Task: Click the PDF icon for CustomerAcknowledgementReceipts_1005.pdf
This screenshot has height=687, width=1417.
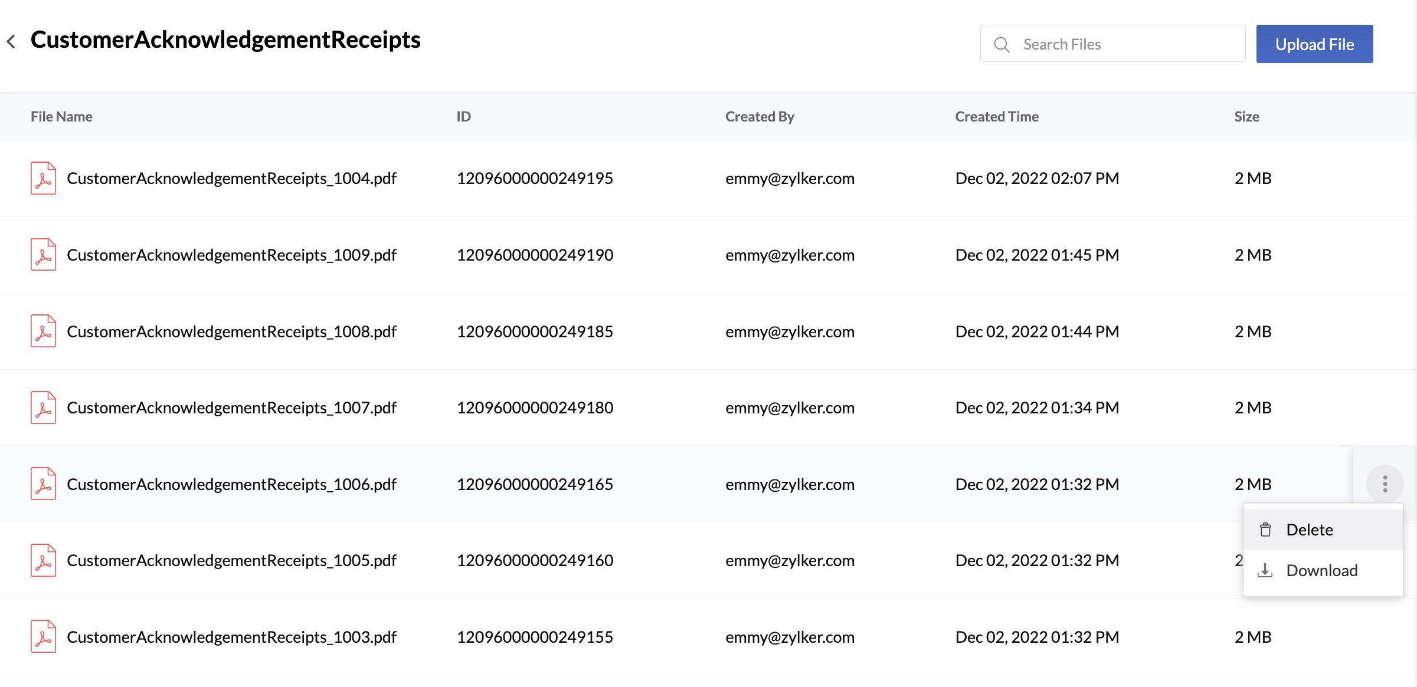Action: (43, 560)
